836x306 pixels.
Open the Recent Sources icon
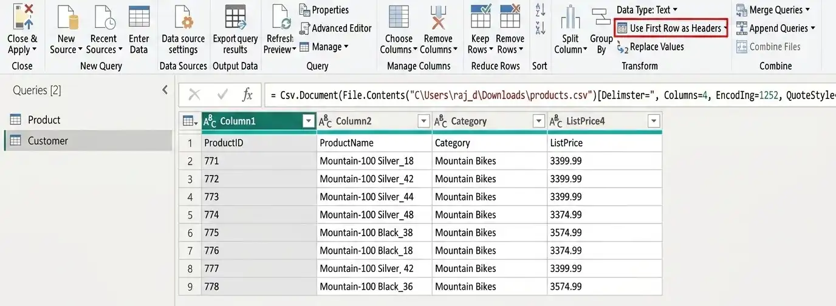(x=104, y=16)
